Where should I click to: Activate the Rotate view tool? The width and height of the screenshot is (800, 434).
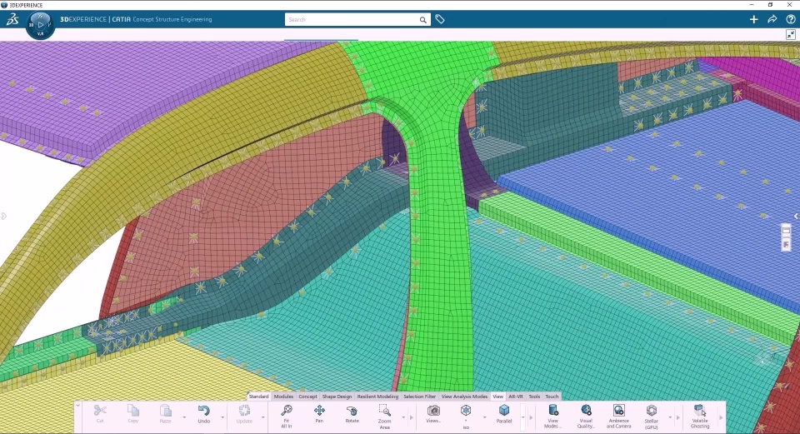pos(352,411)
